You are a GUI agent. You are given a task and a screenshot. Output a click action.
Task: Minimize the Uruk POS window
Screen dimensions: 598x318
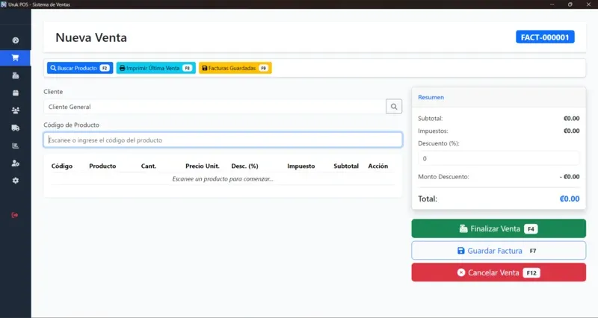tap(552, 4)
